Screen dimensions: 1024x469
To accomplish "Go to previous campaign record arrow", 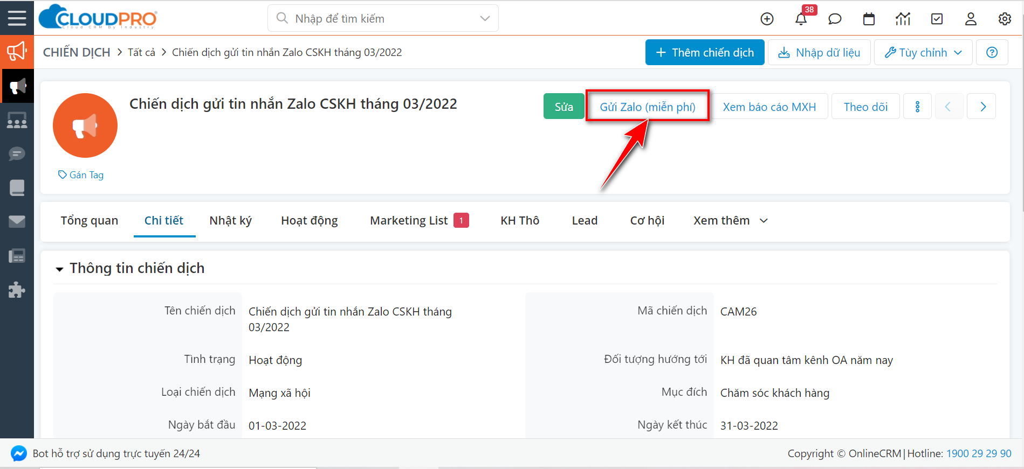I will tap(949, 107).
